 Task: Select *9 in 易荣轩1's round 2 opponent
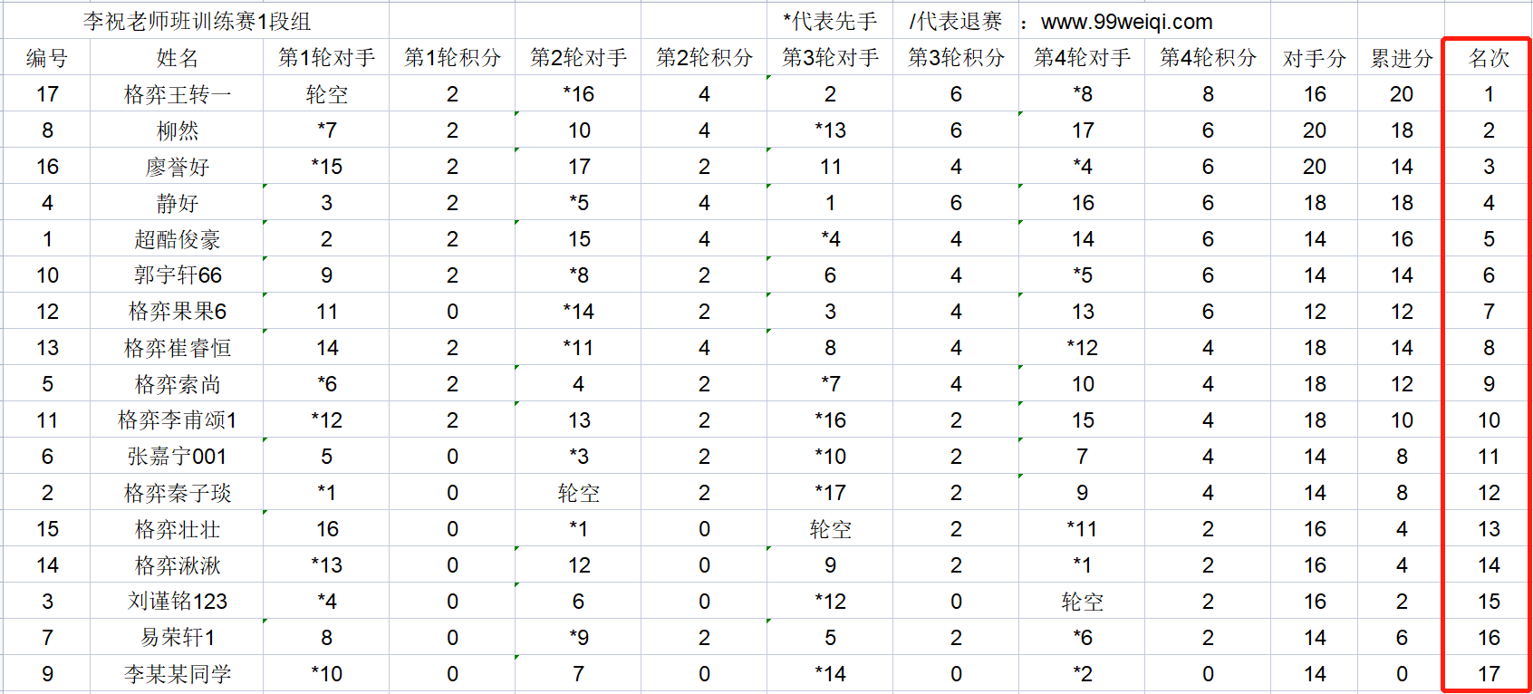[x=578, y=638]
